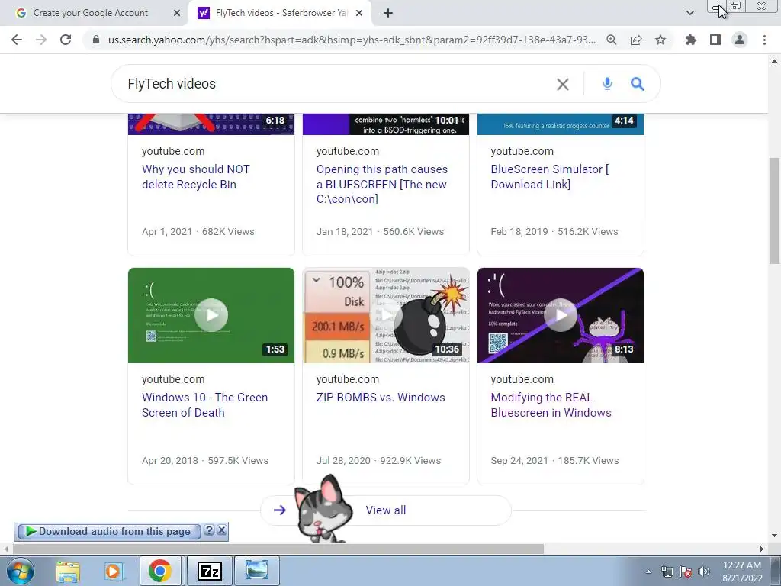Click the 10:01 BSOD video thumbnail
This screenshot has width=781, height=586.
(x=386, y=124)
